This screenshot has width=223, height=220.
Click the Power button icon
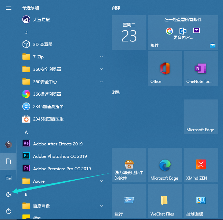coord(9,211)
